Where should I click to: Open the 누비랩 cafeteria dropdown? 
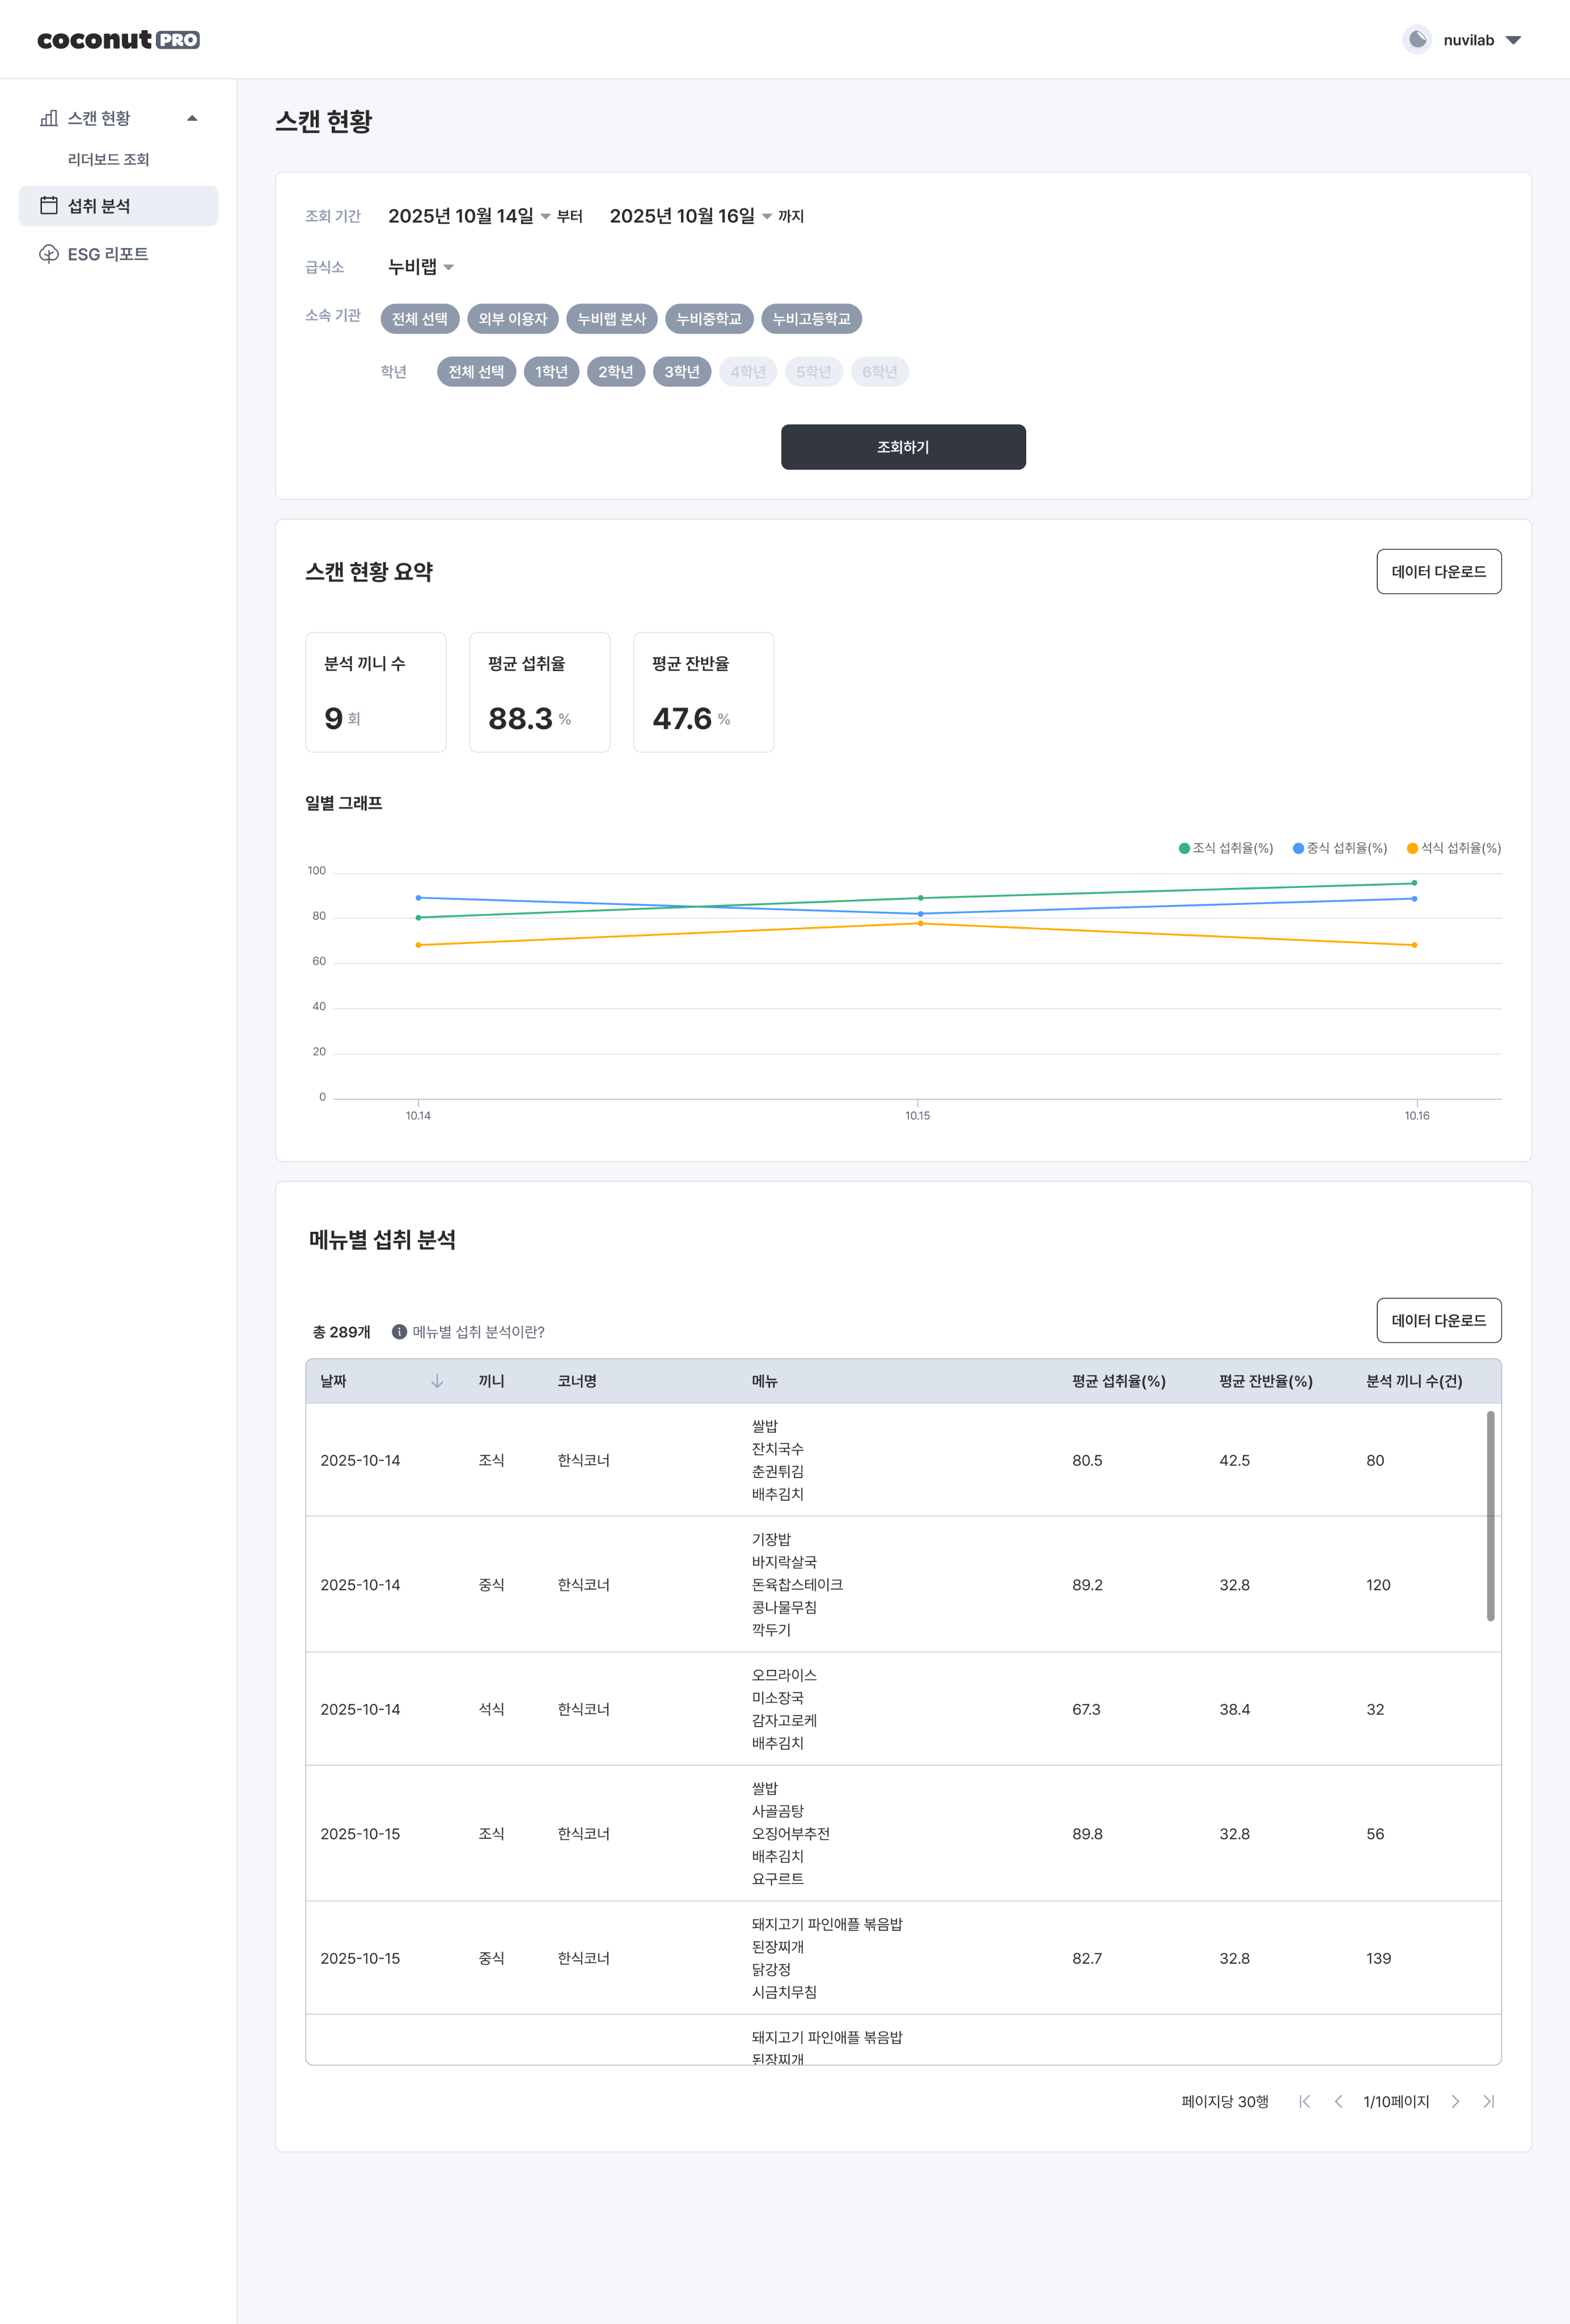[421, 267]
